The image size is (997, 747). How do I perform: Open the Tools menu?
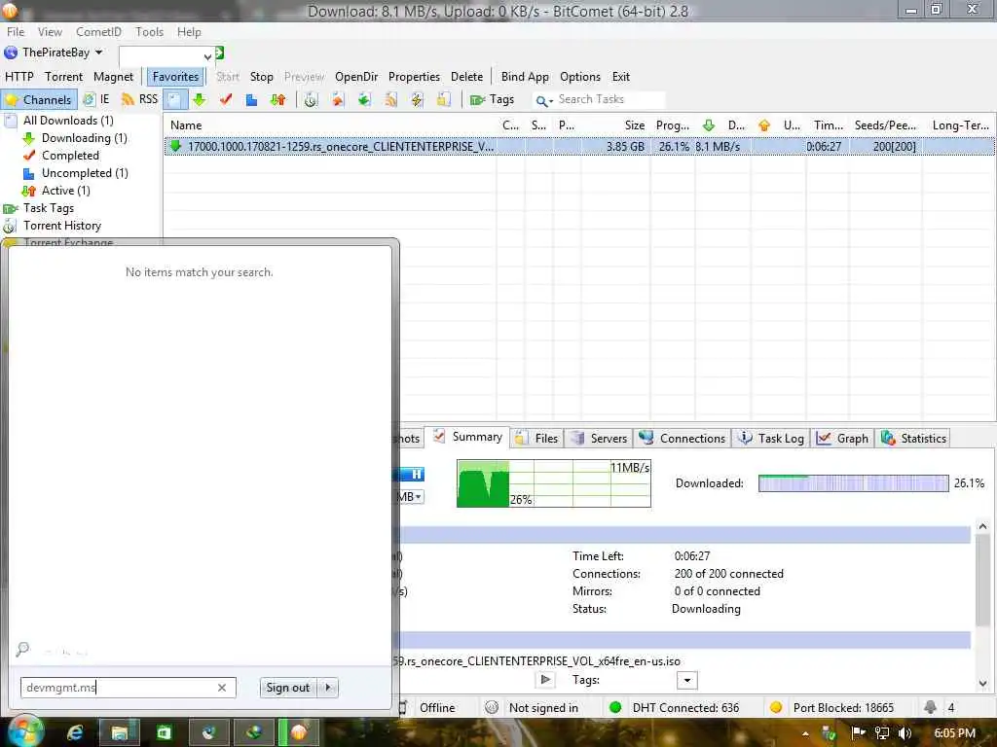[149, 32]
